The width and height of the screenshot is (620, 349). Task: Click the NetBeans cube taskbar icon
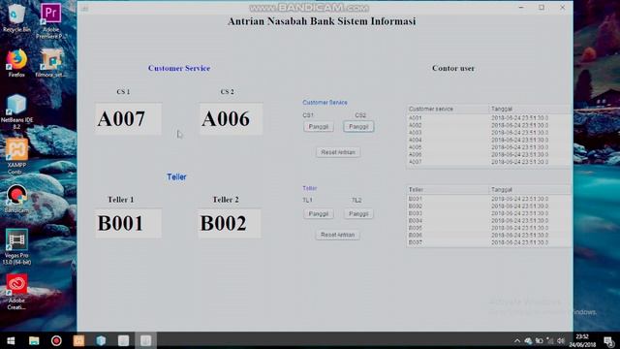click(101, 340)
